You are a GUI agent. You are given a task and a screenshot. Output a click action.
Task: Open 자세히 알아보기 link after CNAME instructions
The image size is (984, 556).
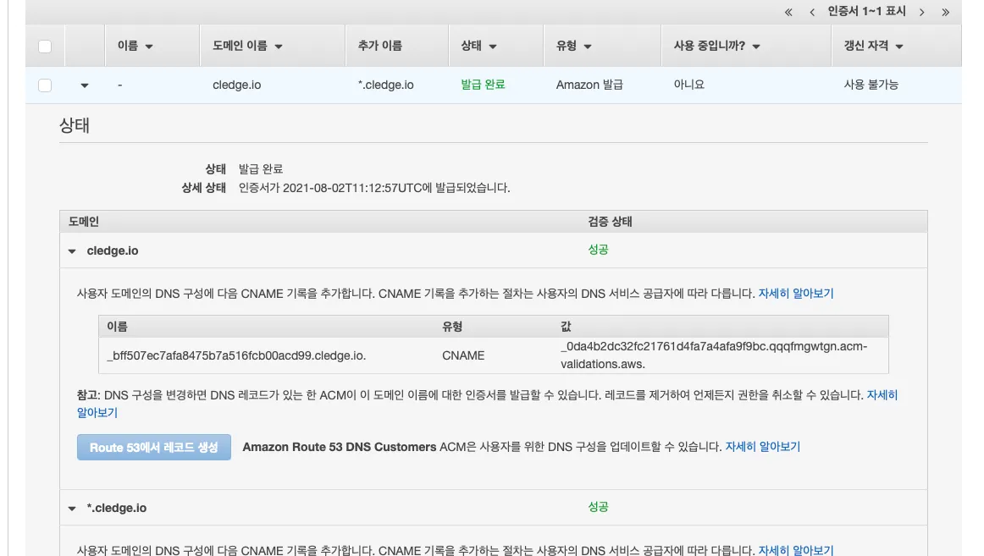(x=795, y=294)
